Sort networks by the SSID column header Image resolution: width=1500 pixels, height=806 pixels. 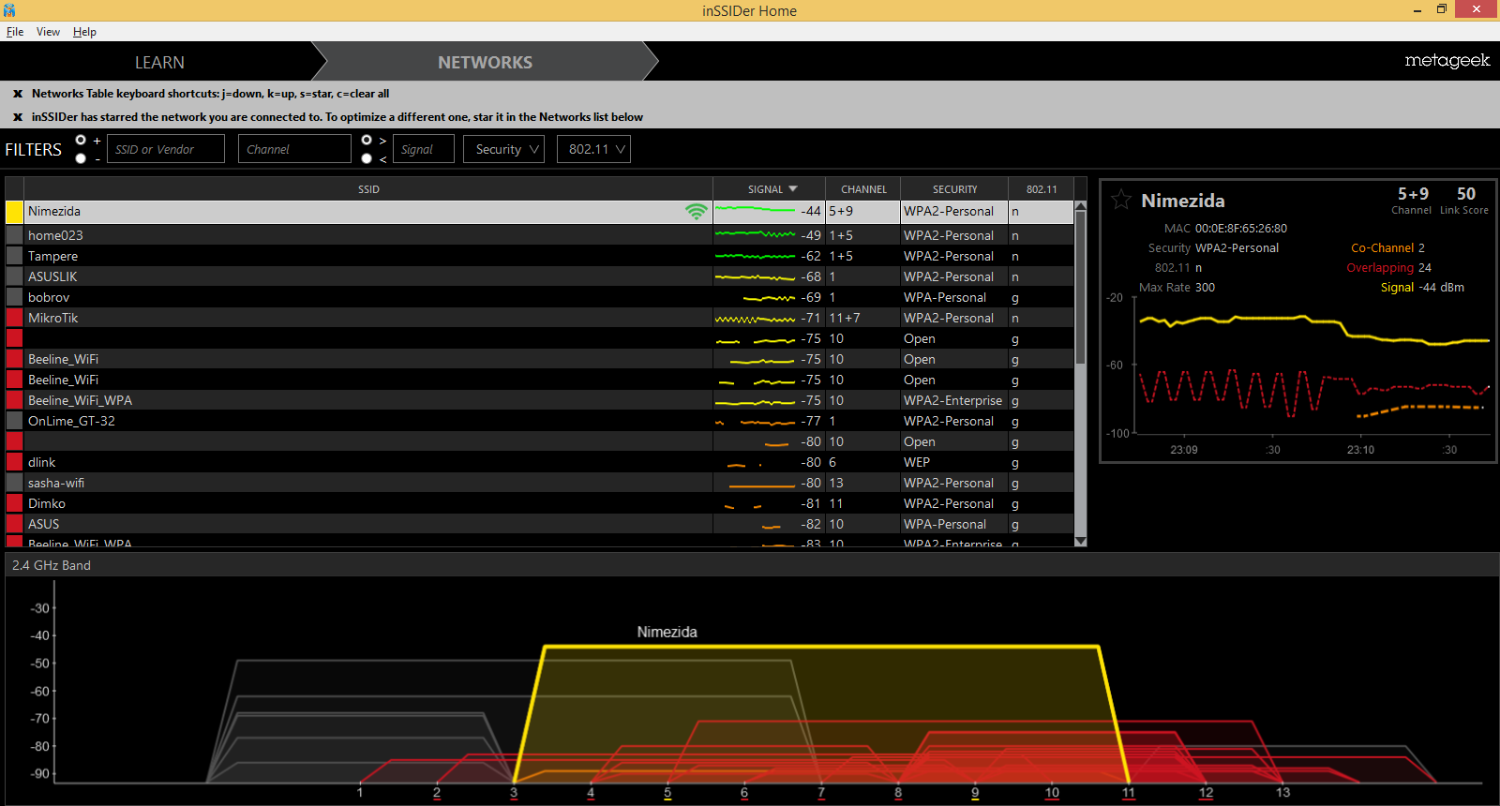[368, 189]
